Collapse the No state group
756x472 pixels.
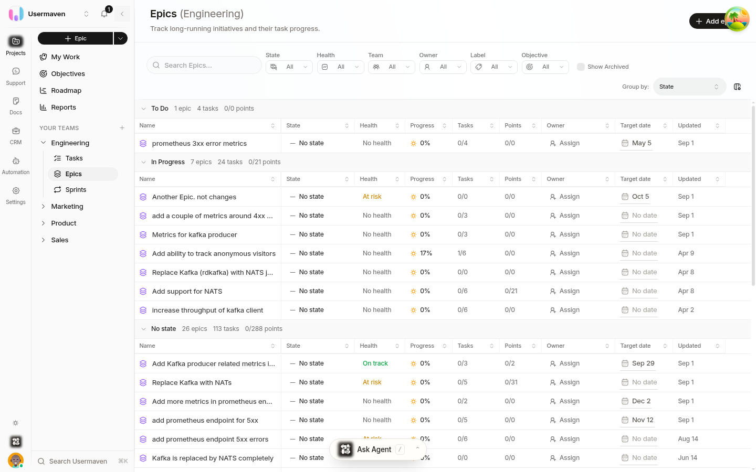point(143,329)
